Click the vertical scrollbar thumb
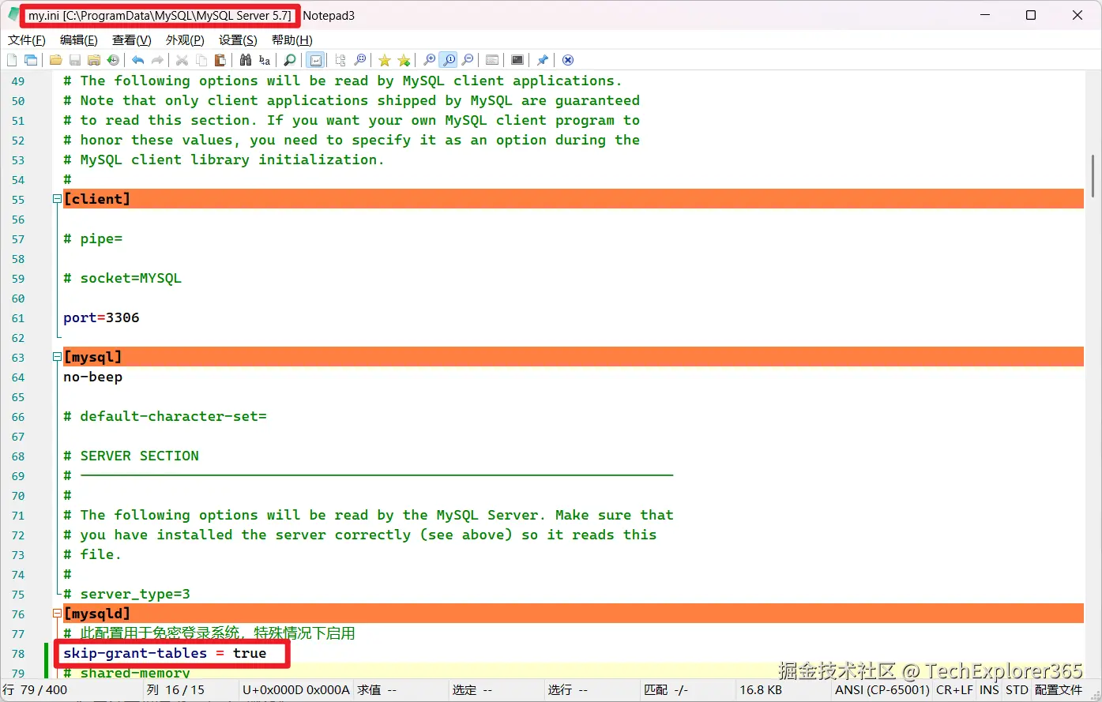 (1093, 177)
